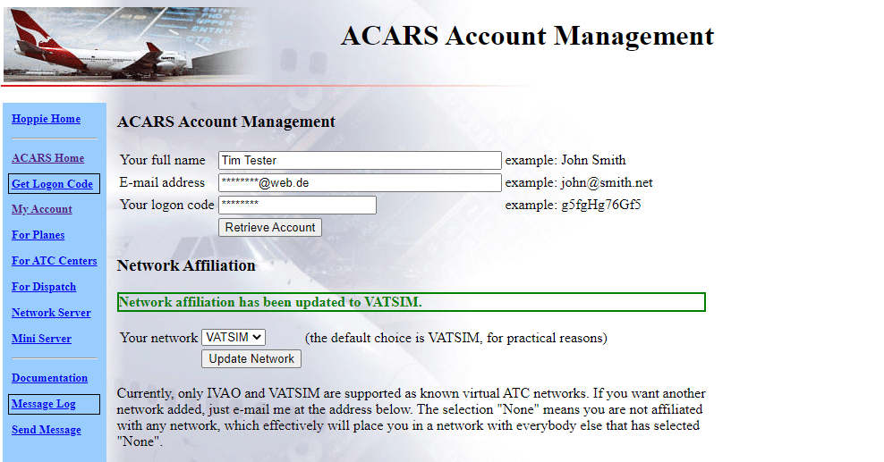Open the Message Log
Viewport: 884px width, 462px height.
[x=44, y=404]
